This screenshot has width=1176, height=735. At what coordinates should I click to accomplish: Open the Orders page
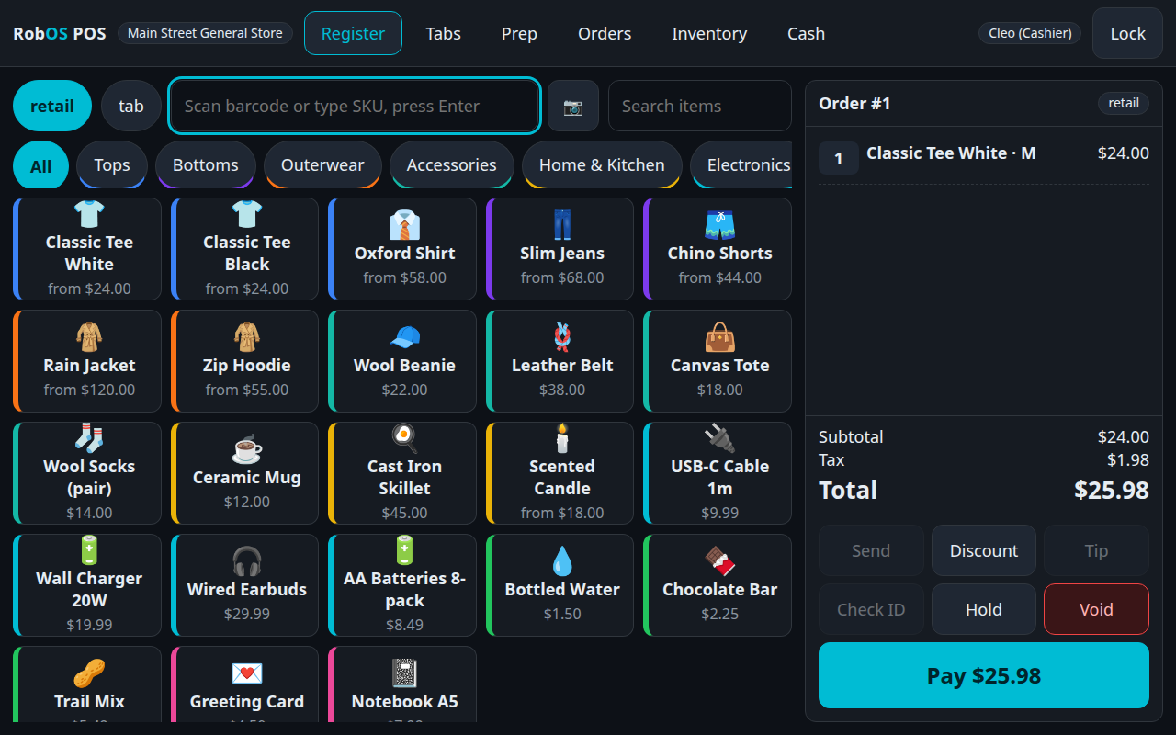605,33
